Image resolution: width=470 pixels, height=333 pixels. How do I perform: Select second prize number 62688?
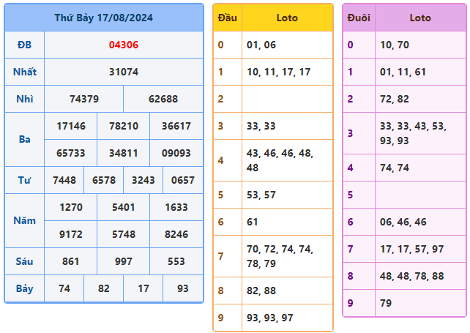163,99
